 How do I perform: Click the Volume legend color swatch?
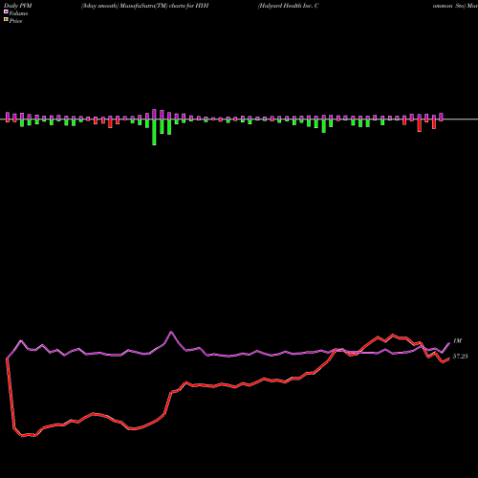(6, 12)
